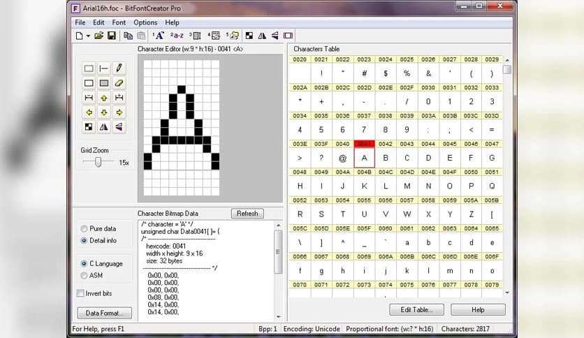Click the Copy icon in toolbar
Viewport: 584px width, 338px height.
click(x=128, y=36)
